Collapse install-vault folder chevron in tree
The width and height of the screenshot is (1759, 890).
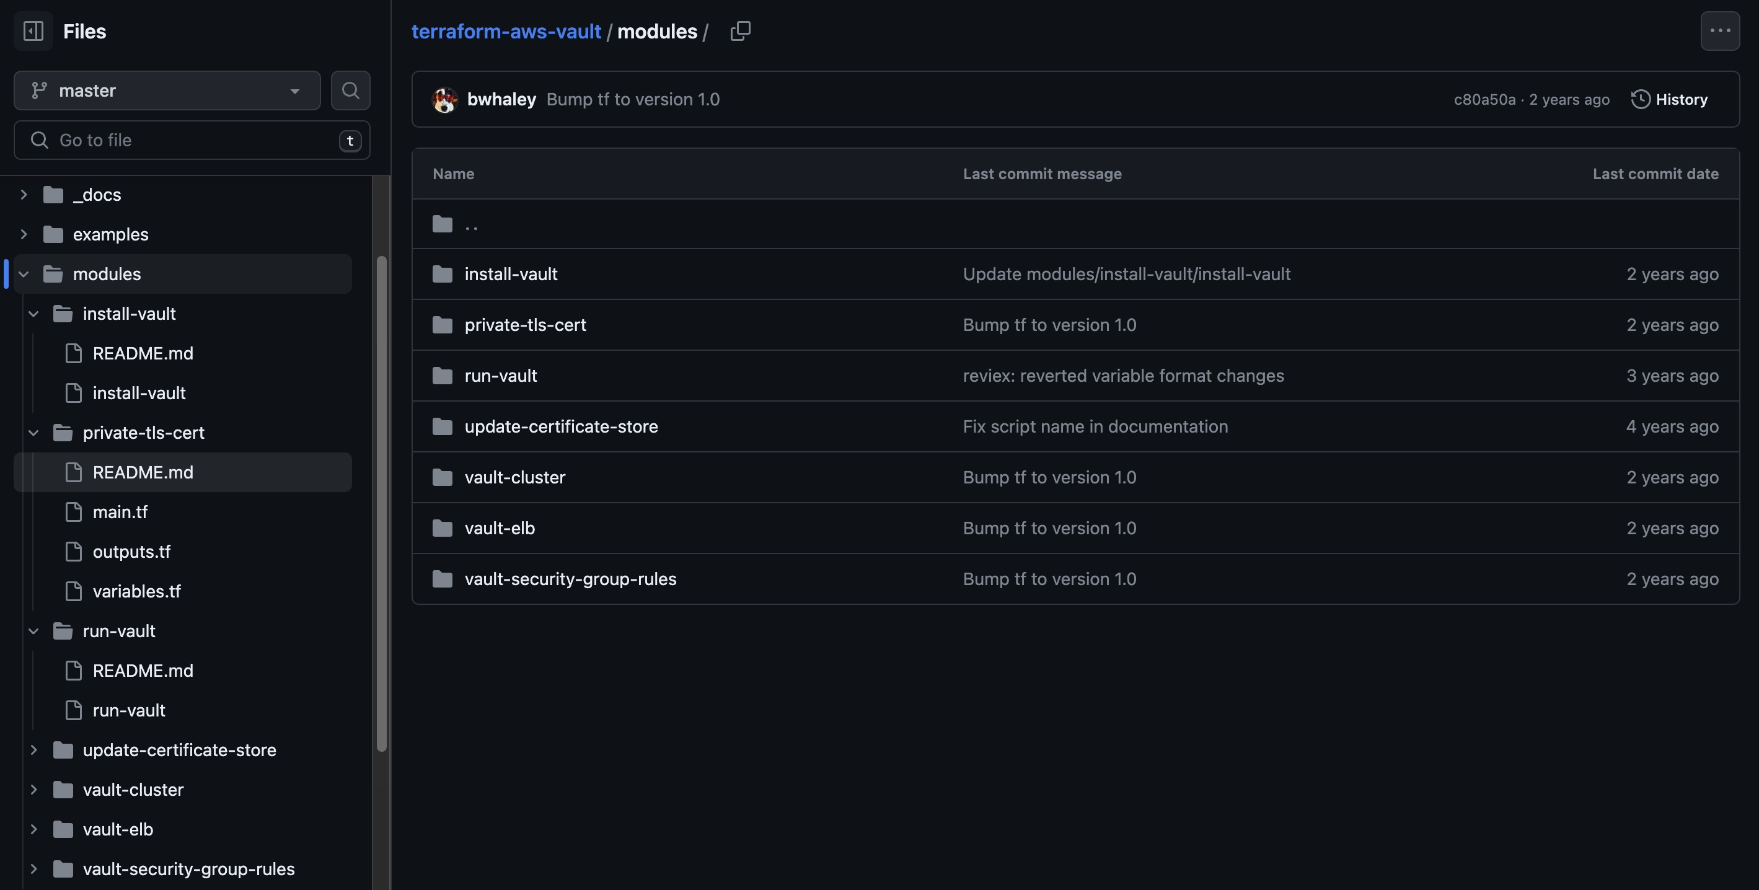(x=33, y=314)
